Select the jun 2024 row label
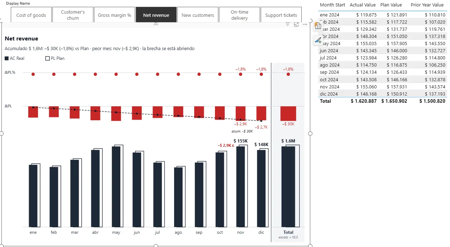 (x=329, y=51)
